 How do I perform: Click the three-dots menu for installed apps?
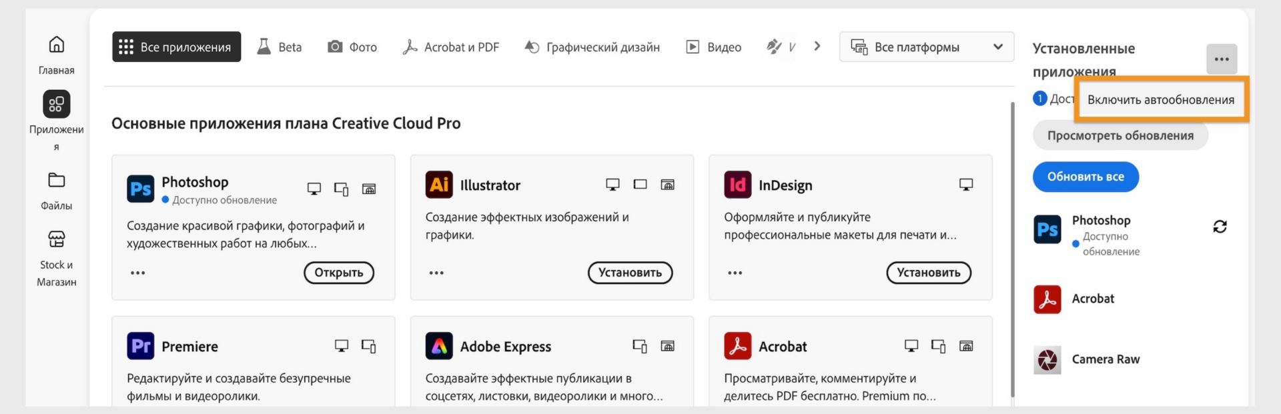pos(1222,59)
